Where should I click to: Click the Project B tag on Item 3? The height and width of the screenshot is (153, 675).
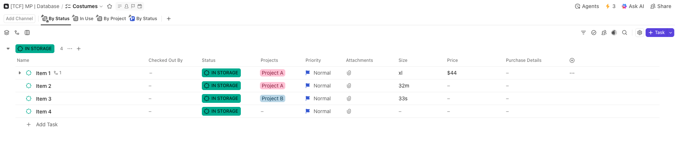(272, 98)
